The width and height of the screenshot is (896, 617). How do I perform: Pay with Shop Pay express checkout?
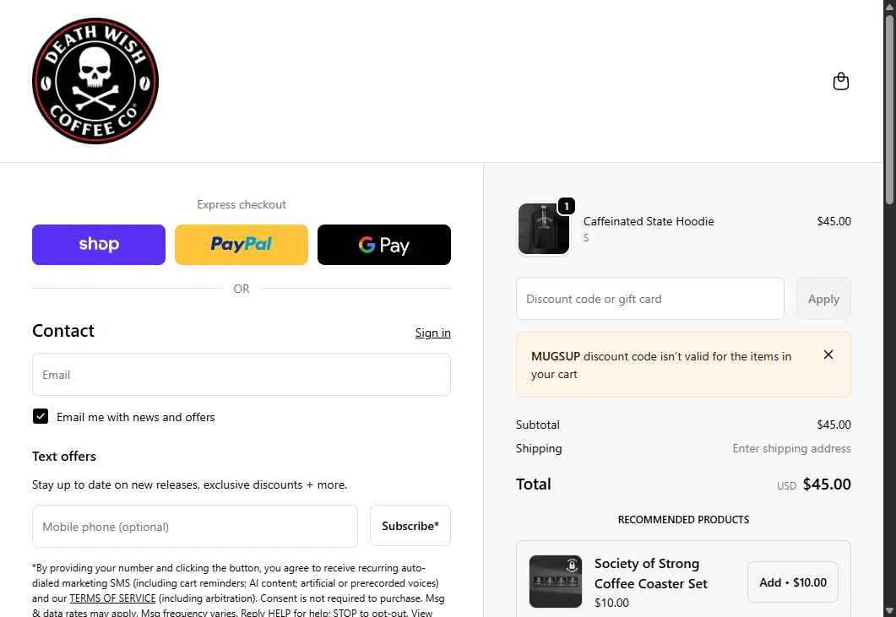pos(99,245)
